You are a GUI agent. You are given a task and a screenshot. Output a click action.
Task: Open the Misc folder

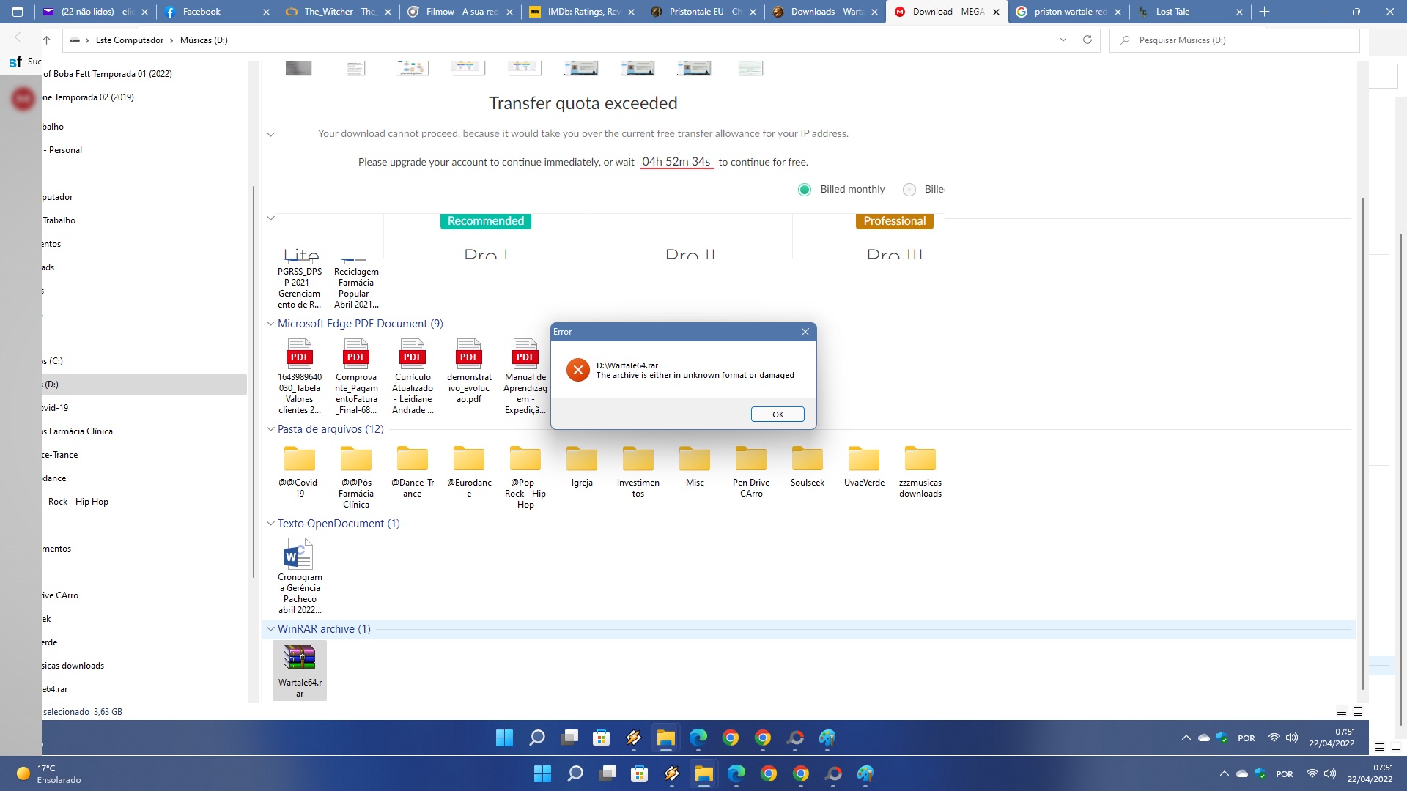point(695,466)
